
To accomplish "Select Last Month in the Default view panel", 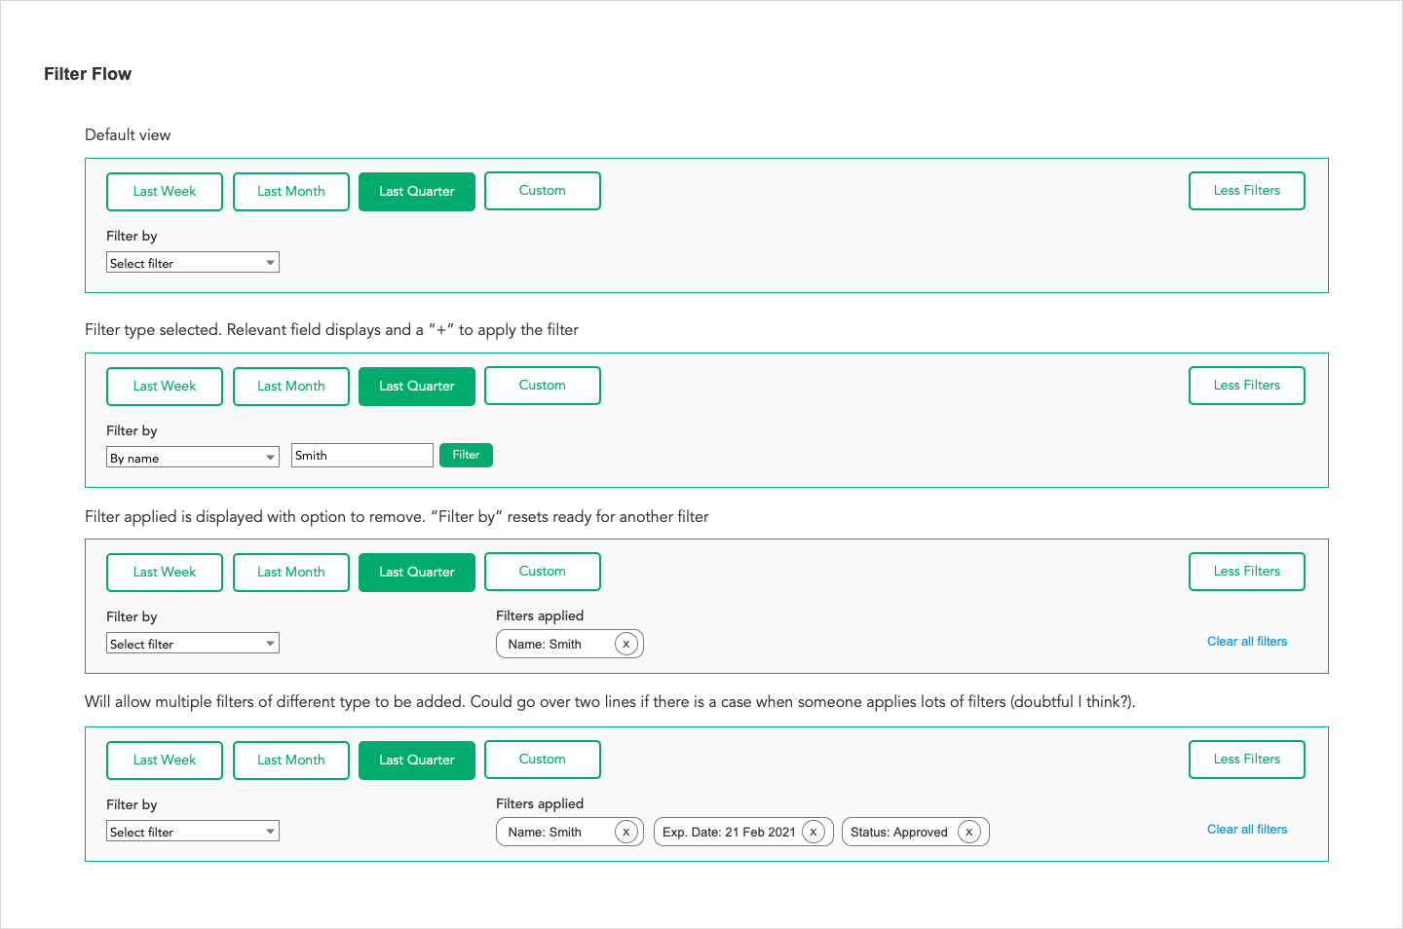I will pyautogui.click(x=291, y=192).
